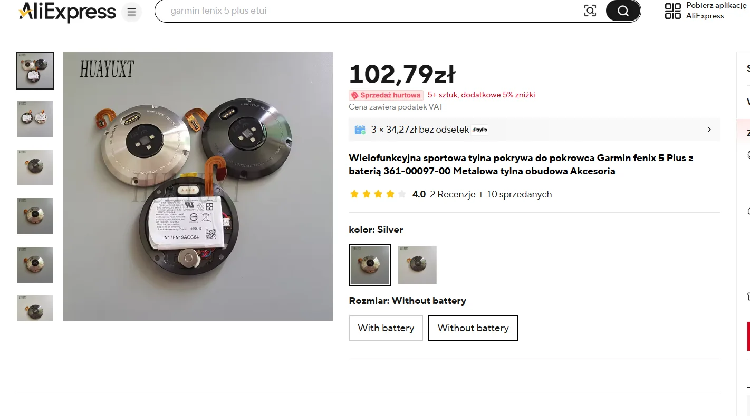
Task: Click the star rating icons
Action: (x=378, y=194)
